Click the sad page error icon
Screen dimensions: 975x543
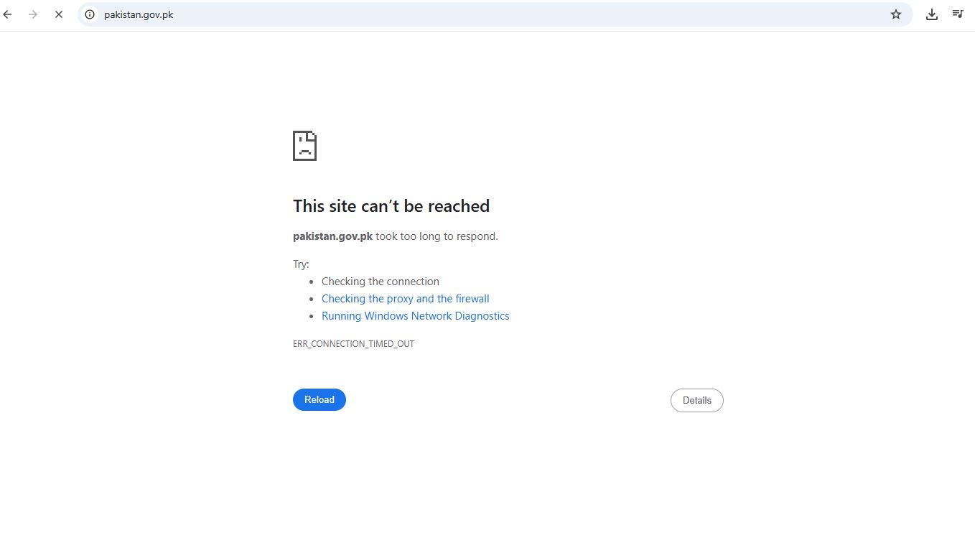click(x=304, y=146)
